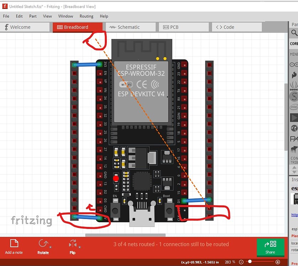Open the Routing menu
298x266 pixels.
pyautogui.click(x=86, y=16)
